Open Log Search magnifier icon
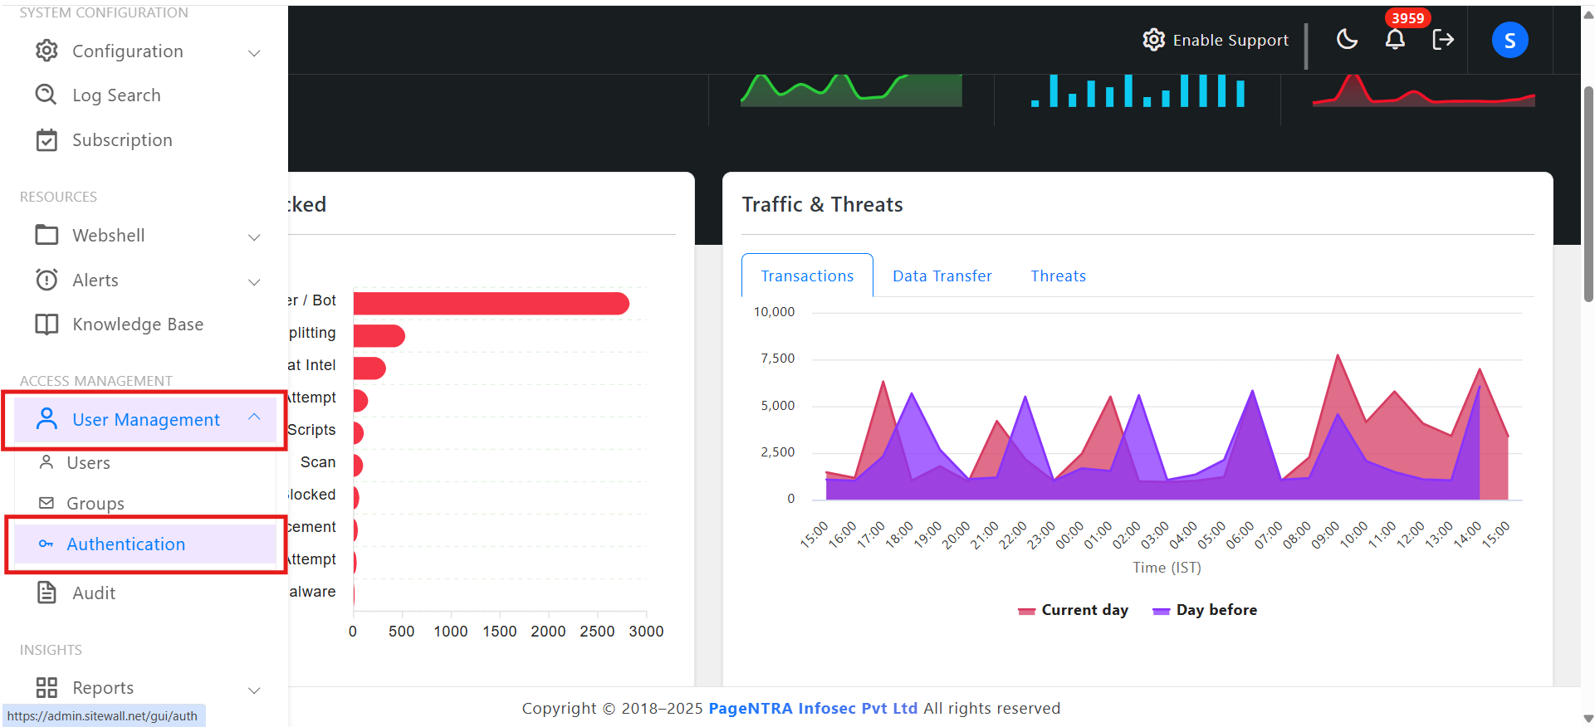Image resolution: width=1595 pixels, height=727 pixels. coord(46,95)
